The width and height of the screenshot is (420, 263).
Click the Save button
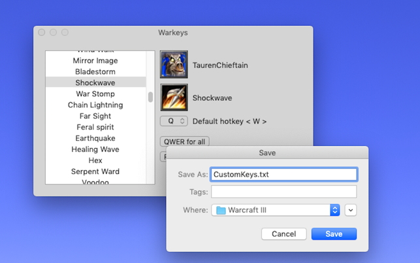pyautogui.click(x=334, y=234)
